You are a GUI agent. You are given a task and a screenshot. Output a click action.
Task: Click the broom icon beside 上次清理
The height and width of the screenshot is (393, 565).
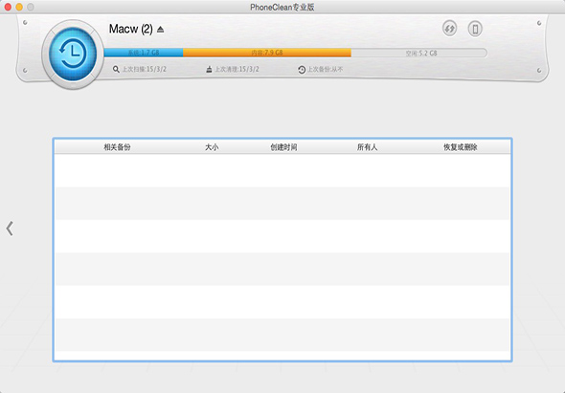(209, 69)
